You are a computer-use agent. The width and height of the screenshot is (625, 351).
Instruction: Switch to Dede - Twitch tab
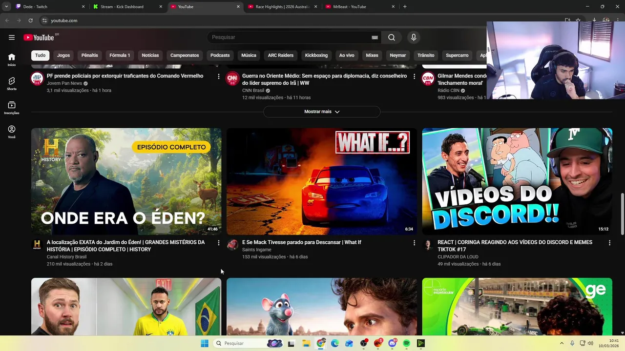pyautogui.click(x=50, y=7)
